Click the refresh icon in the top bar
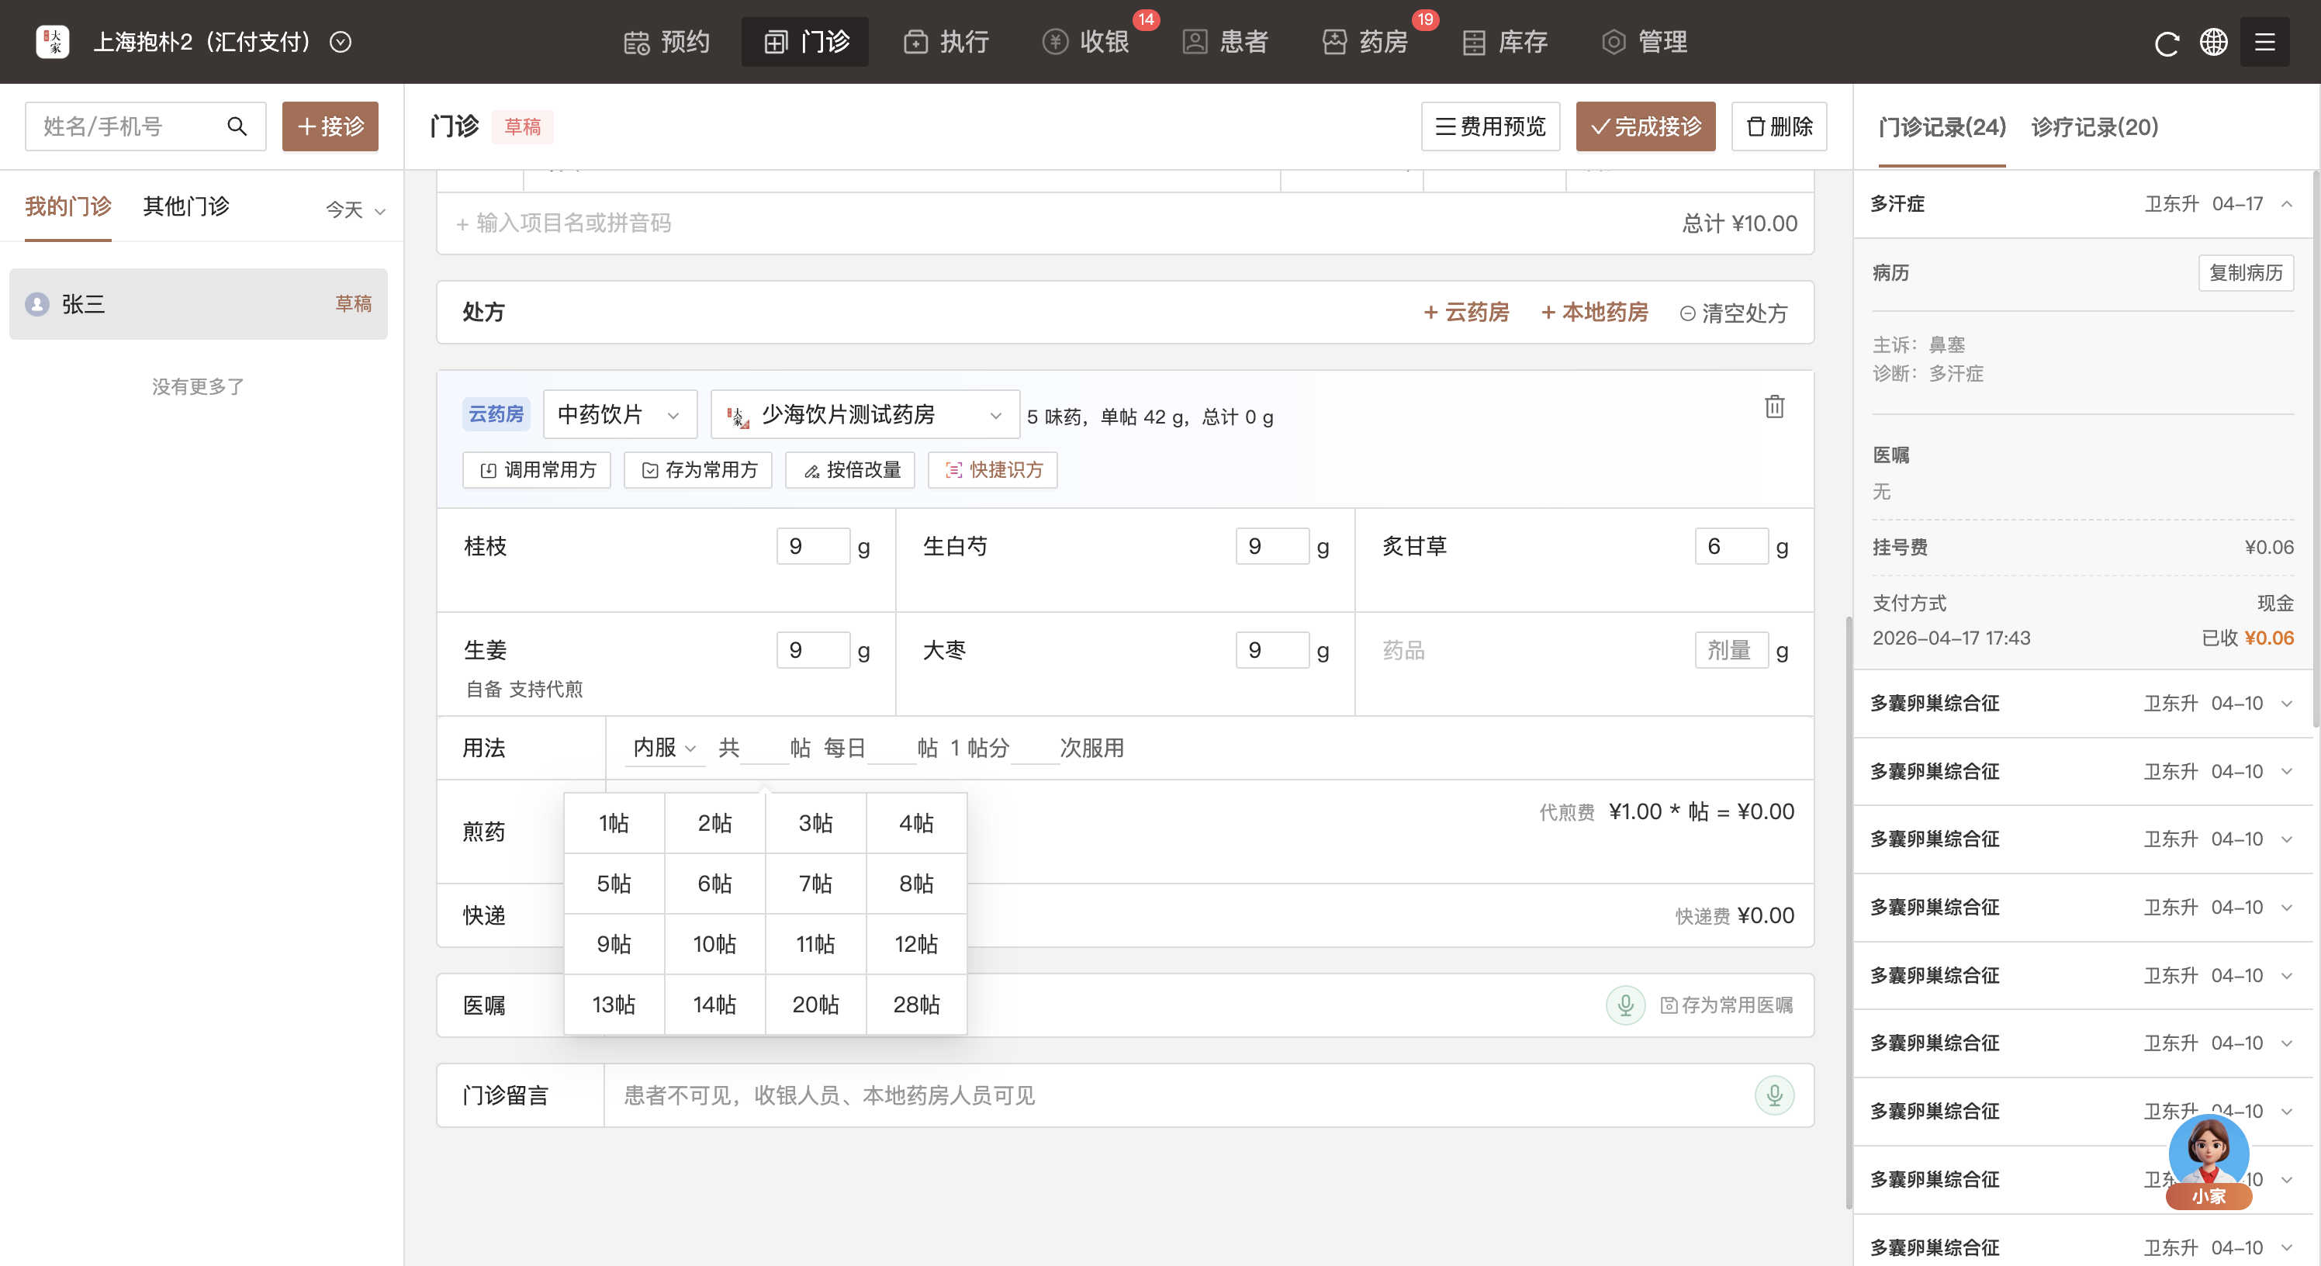Viewport: 2321px width, 1266px height. tap(2166, 43)
